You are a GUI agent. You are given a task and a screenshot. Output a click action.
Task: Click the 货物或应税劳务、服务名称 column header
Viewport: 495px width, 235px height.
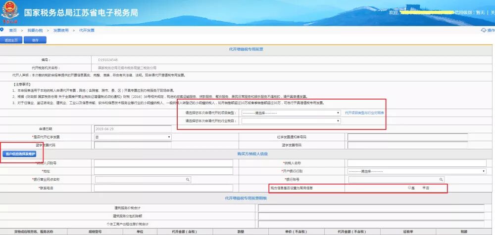[x=34, y=232]
